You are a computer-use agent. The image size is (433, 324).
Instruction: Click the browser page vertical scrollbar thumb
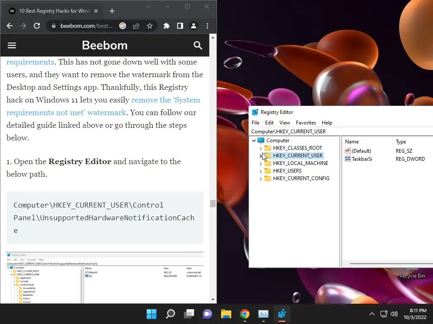click(213, 204)
